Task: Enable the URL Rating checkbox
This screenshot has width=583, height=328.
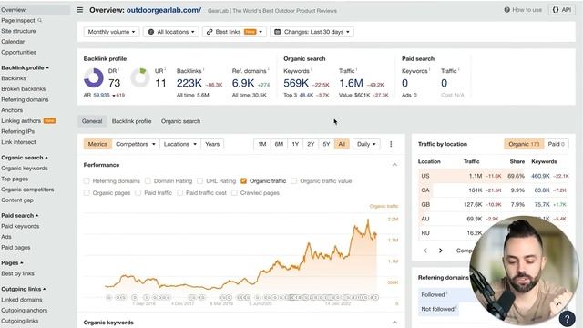Action: [200, 181]
